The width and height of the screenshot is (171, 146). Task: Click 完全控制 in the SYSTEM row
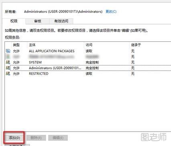point(92,62)
